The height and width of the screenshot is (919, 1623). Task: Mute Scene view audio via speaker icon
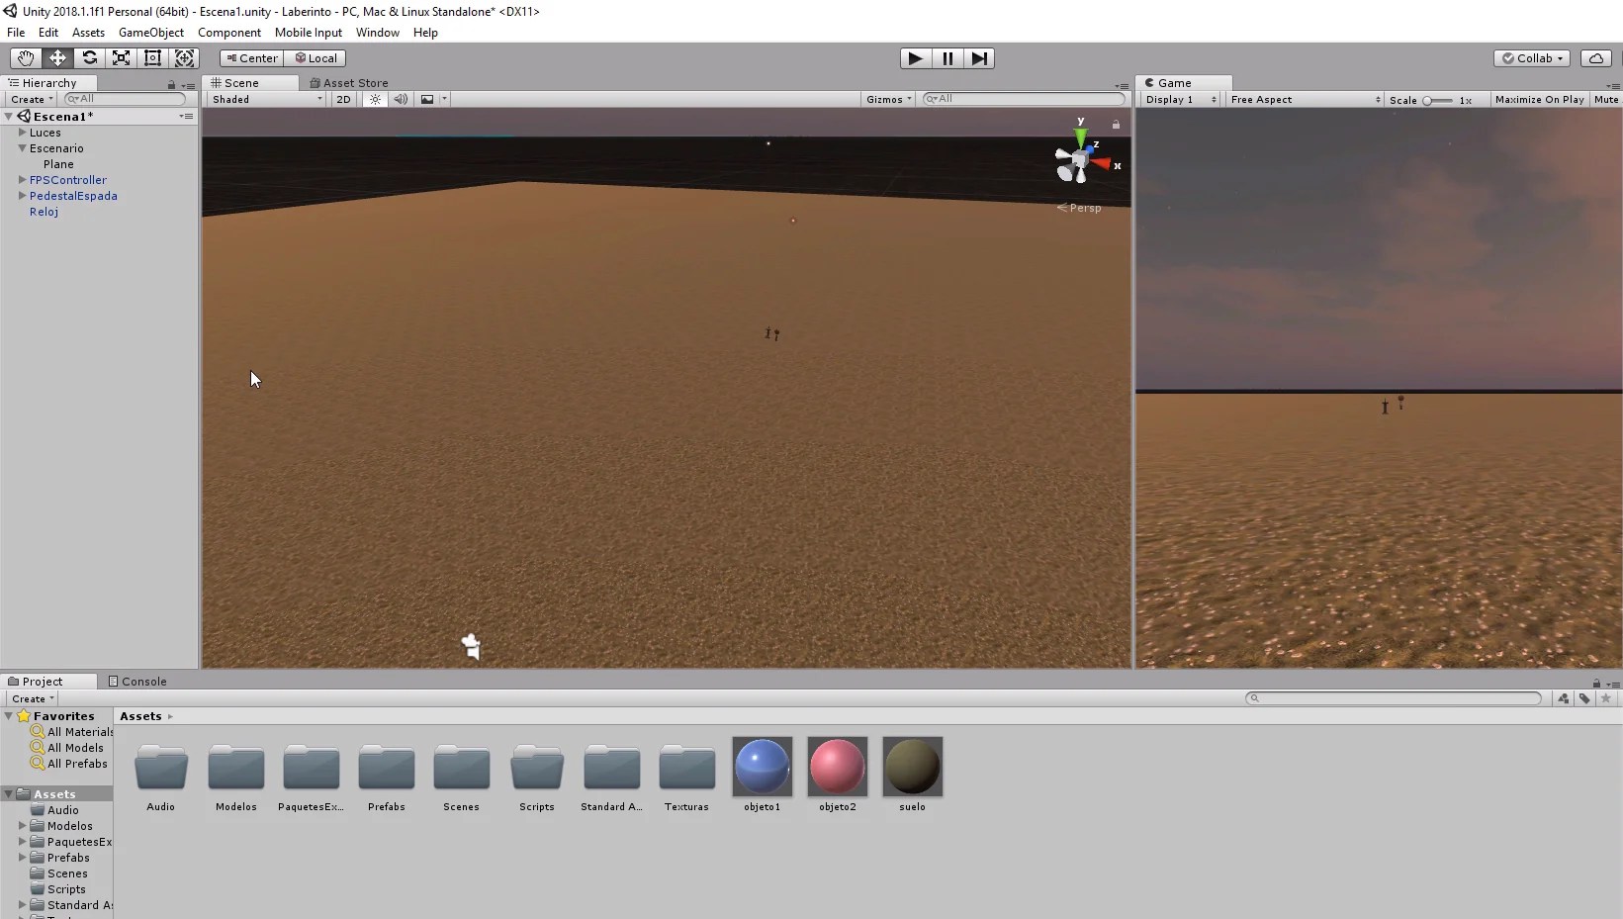point(401,99)
